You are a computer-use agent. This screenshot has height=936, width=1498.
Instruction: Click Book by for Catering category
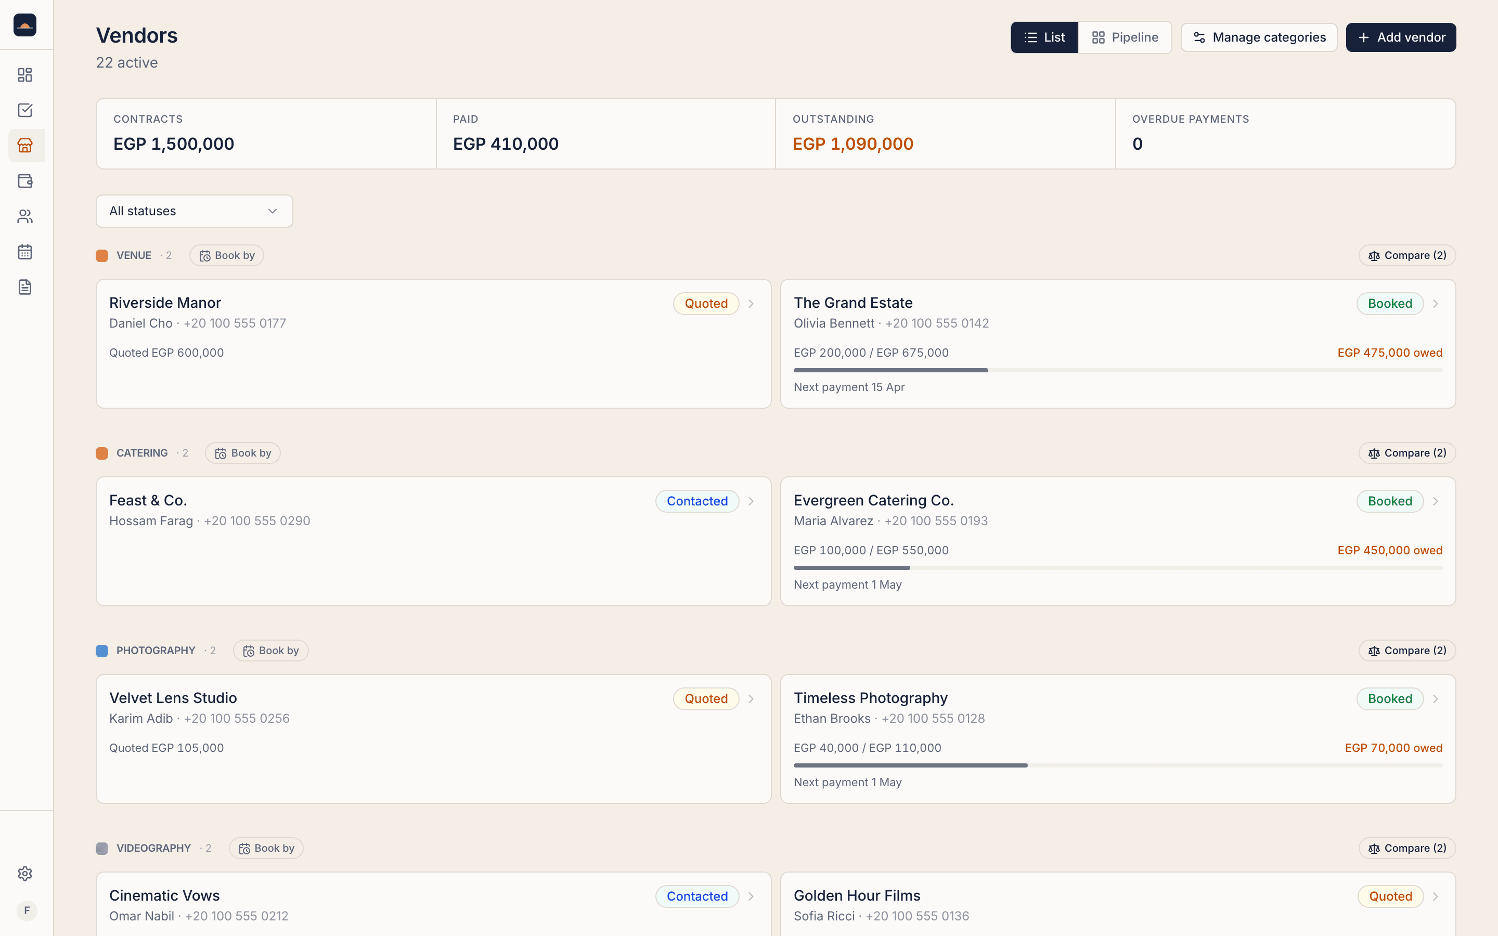click(x=243, y=453)
